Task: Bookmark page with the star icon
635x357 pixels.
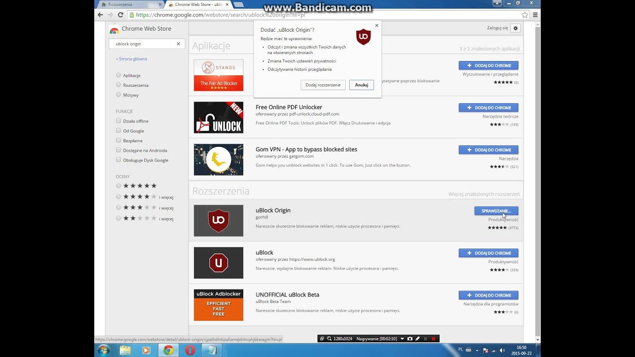Action: (524, 15)
